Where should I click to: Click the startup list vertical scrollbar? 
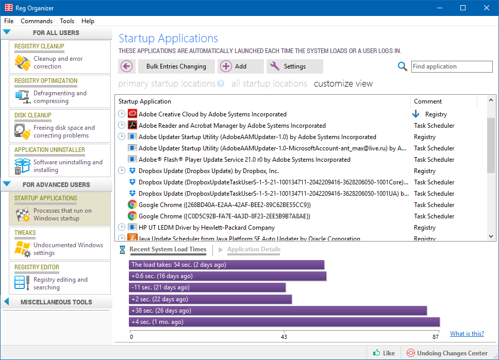491,145
